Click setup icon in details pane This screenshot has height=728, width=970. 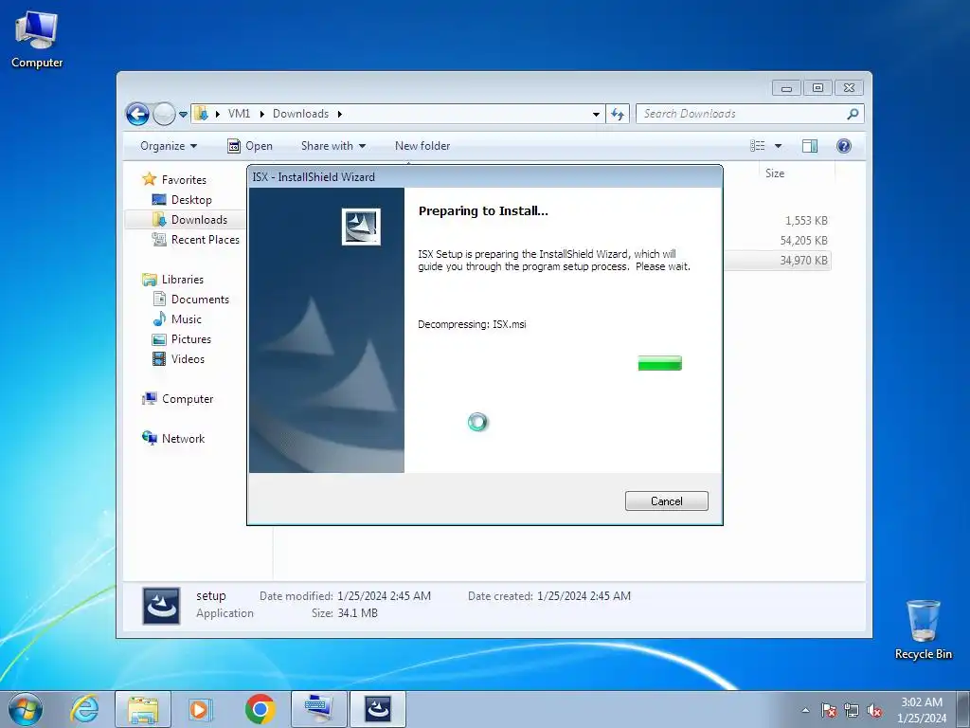click(x=161, y=606)
